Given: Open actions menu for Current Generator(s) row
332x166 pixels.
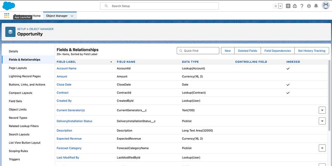Looking at the screenshot, I should [x=322, y=110].
